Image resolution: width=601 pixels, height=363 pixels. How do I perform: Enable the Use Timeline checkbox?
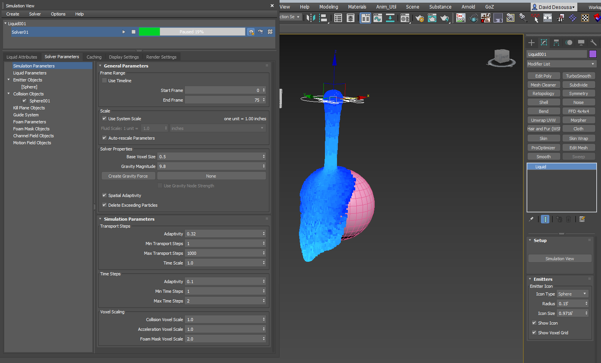point(104,80)
